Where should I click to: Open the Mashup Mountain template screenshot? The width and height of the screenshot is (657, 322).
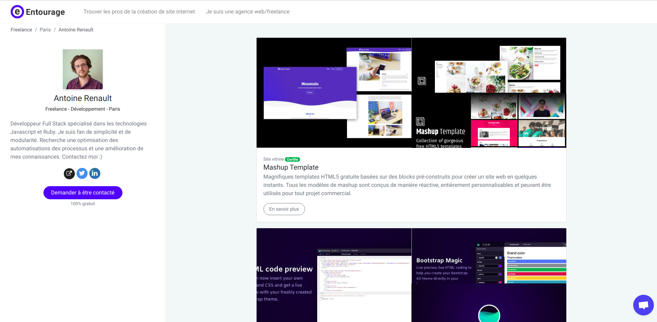[x=334, y=93]
